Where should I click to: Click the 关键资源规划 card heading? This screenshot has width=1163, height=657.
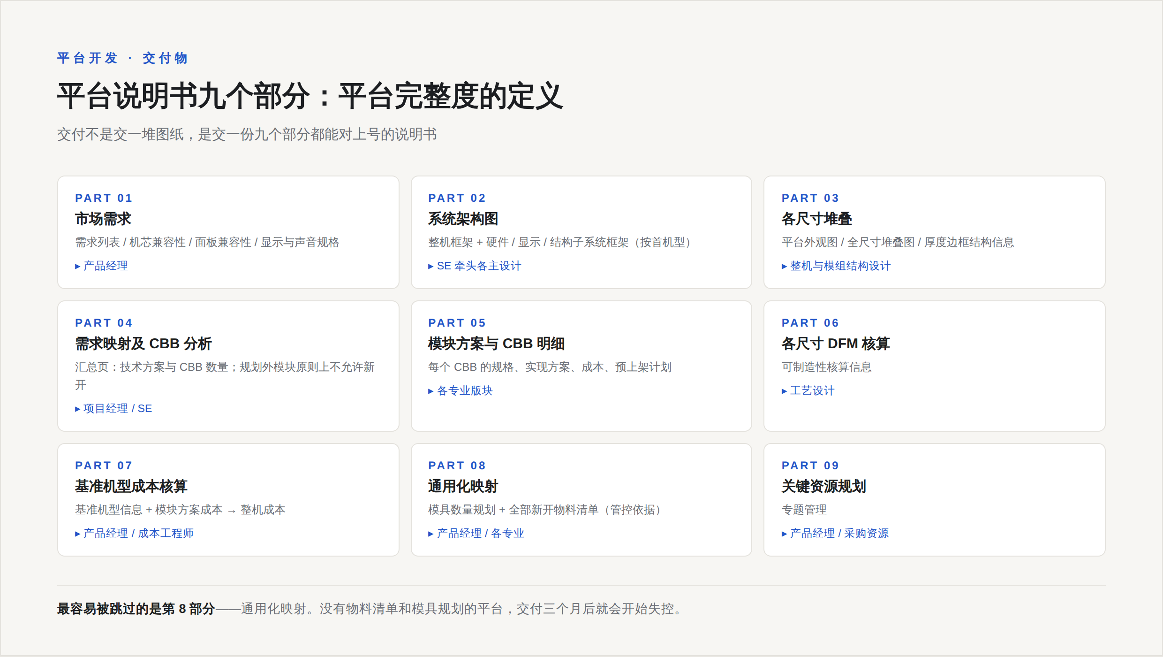point(824,486)
